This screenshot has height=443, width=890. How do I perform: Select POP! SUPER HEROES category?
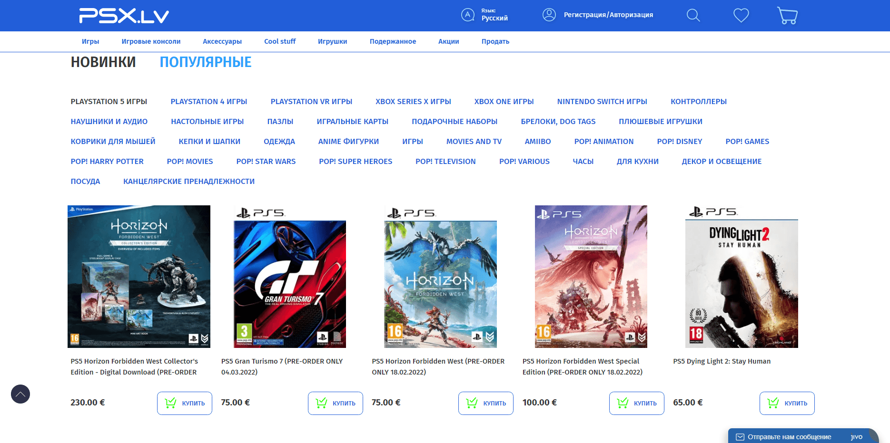click(x=356, y=161)
